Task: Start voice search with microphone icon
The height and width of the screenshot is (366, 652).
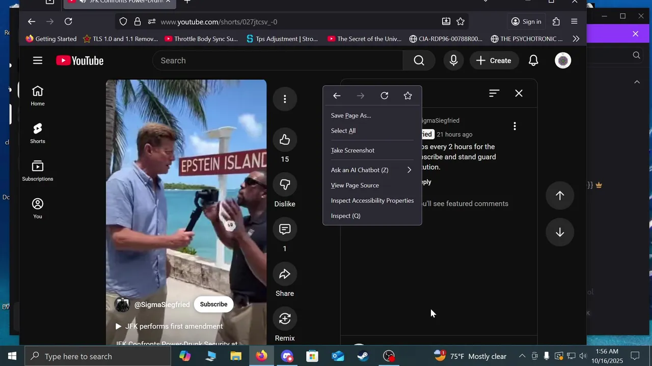Action: click(453, 60)
